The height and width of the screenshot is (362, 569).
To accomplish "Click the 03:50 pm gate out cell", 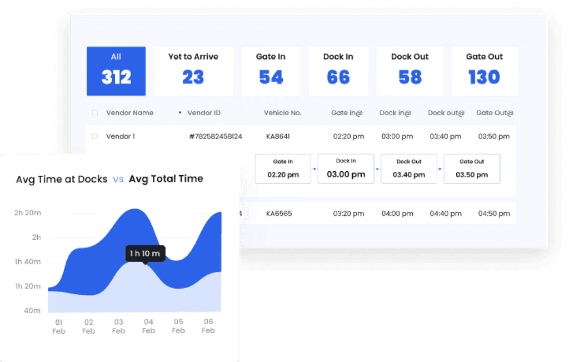I will click(x=493, y=137).
